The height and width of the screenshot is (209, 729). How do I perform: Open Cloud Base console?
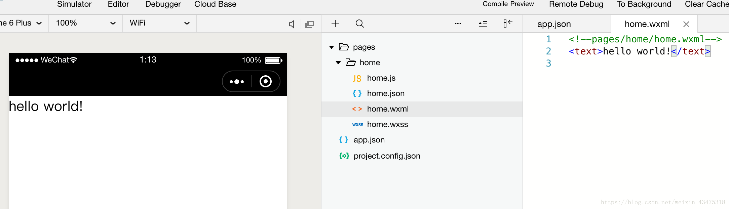click(215, 4)
